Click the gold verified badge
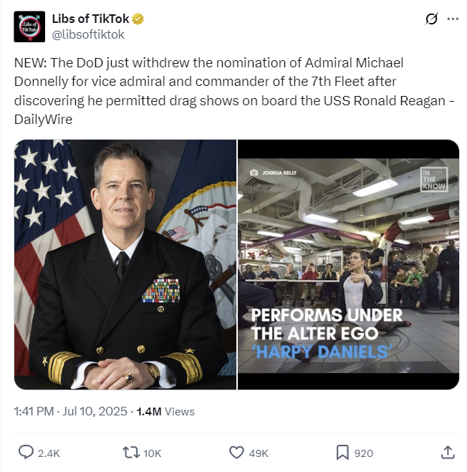467x472 pixels. (138, 19)
